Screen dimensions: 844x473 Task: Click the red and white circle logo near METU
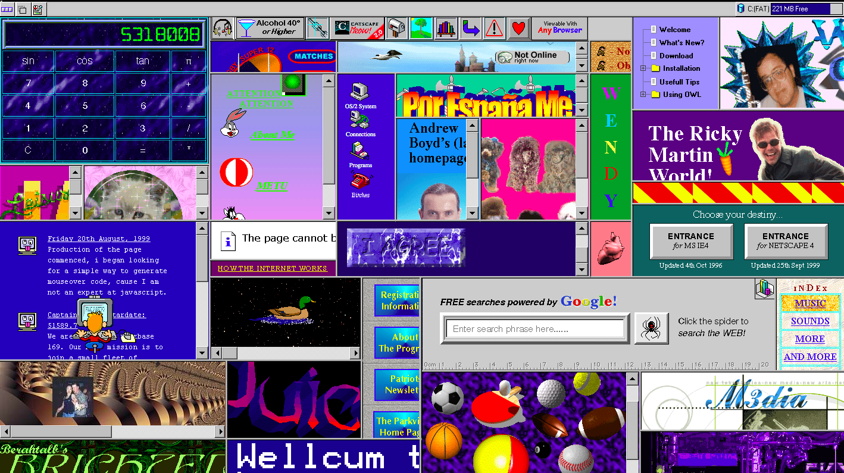(x=236, y=173)
